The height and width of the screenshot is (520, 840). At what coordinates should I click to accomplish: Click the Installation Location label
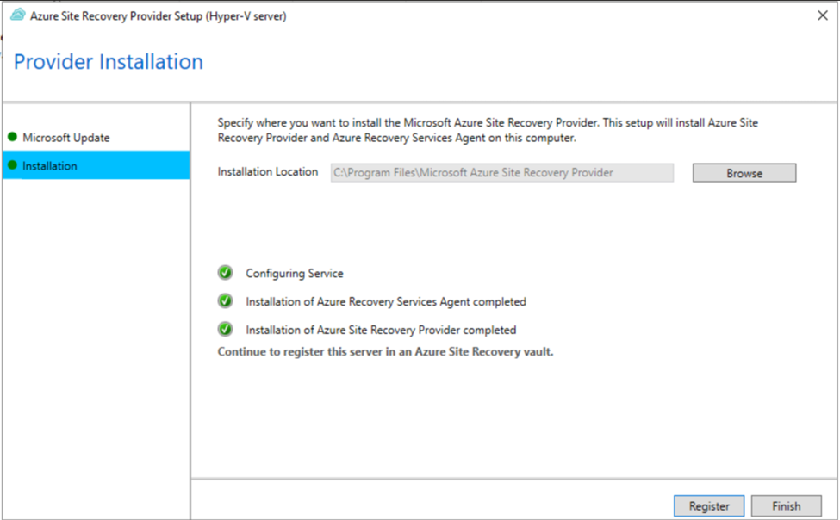click(267, 172)
